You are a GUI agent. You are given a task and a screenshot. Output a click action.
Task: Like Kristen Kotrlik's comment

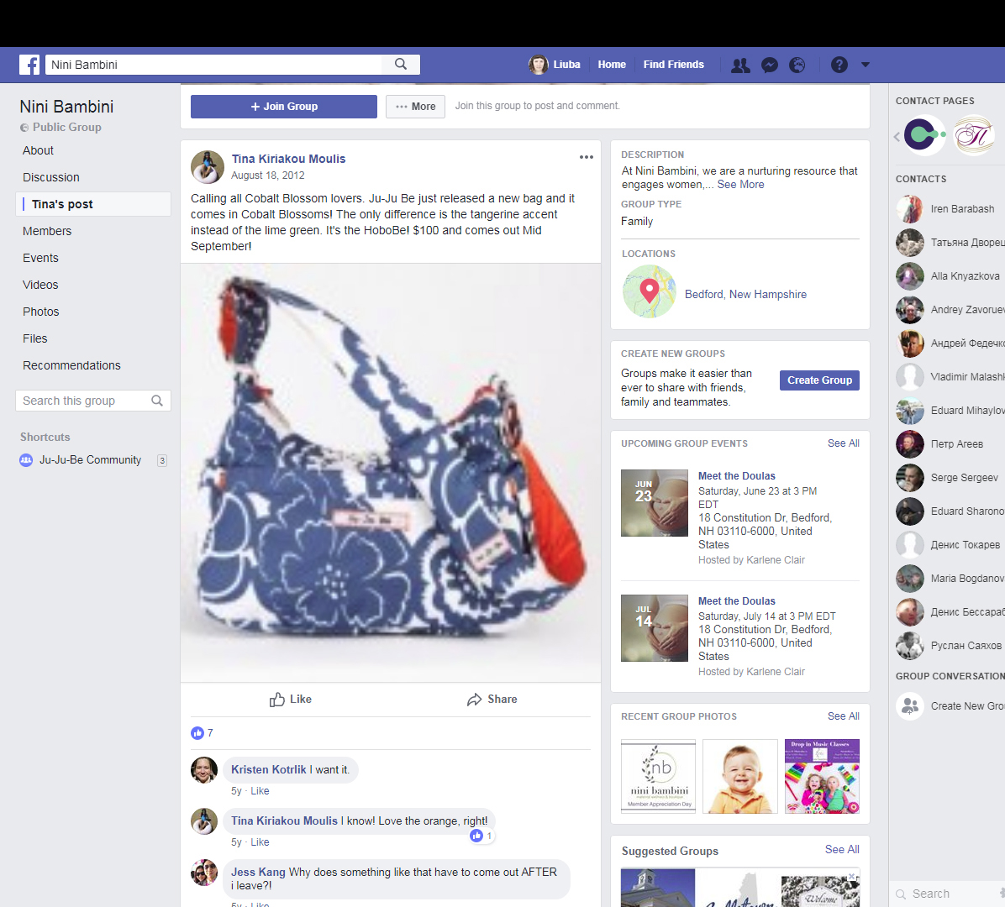click(260, 791)
